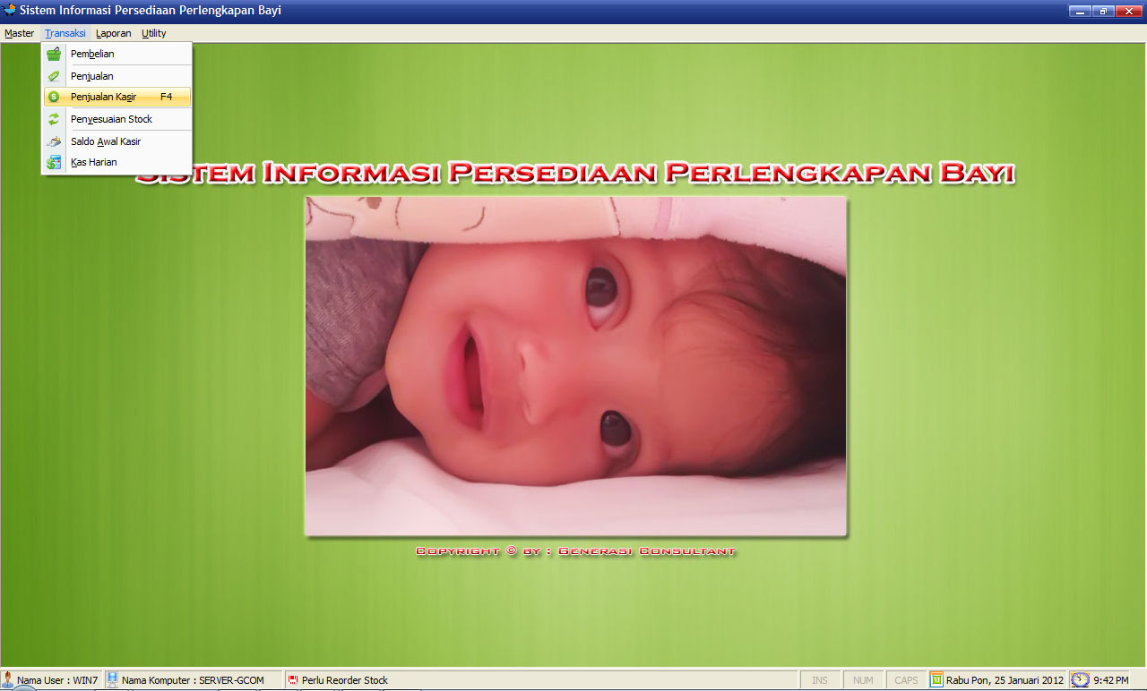This screenshot has width=1147, height=691.
Task: Click the calendar icon next to the date
Action: (936, 679)
